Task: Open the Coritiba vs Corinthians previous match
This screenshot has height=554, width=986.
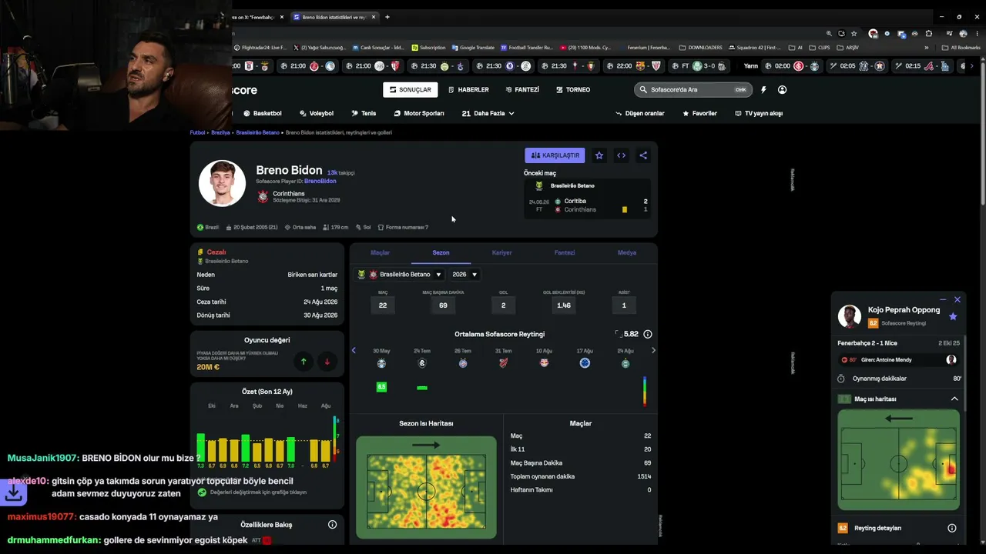Action: coord(588,205)
